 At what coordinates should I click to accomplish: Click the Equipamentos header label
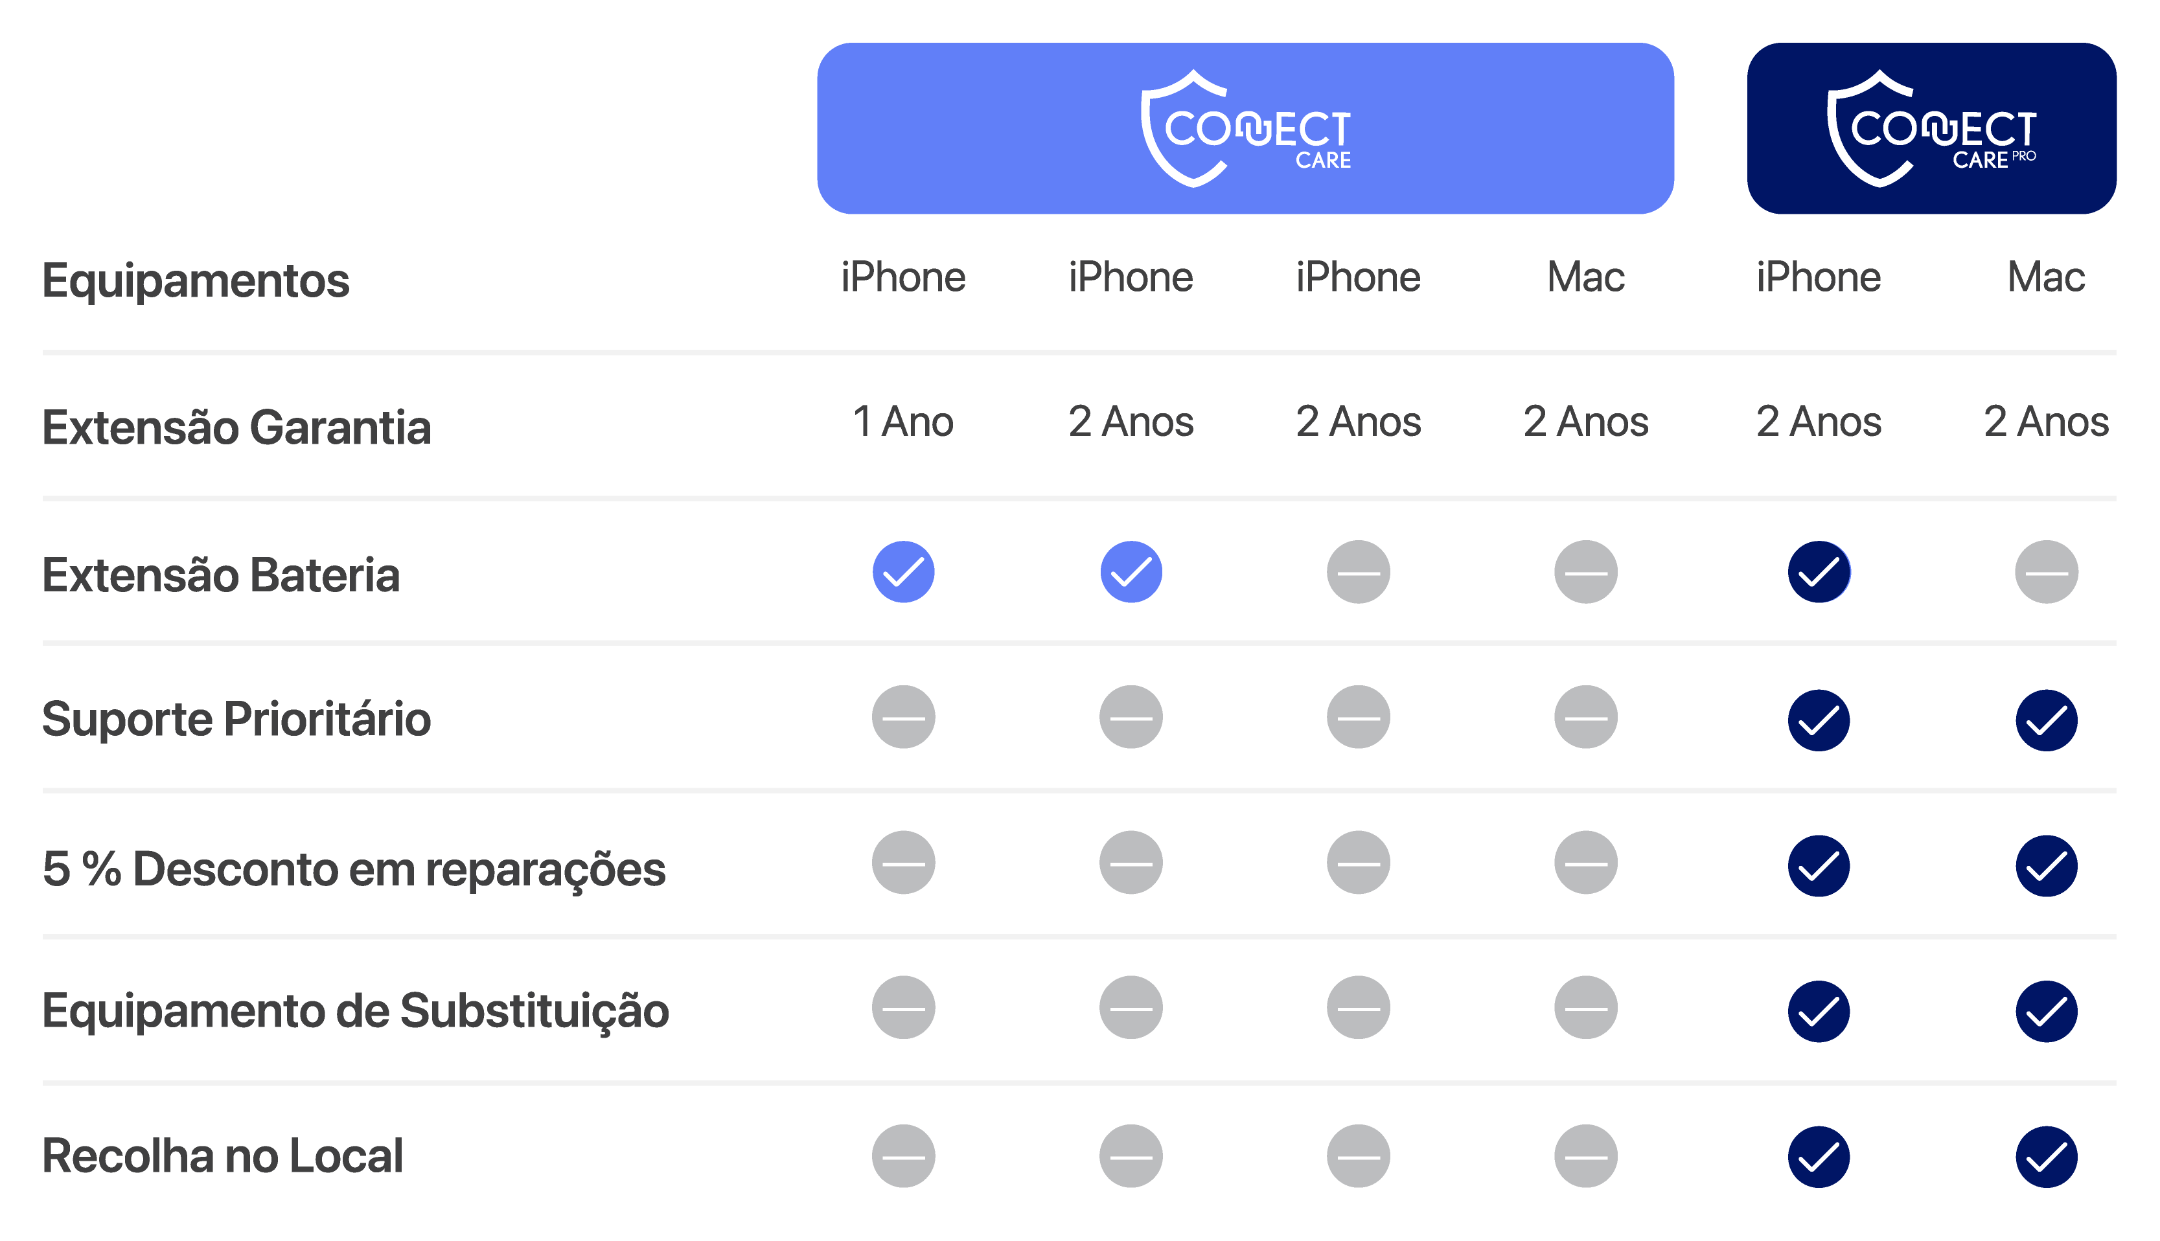(195, 280)
